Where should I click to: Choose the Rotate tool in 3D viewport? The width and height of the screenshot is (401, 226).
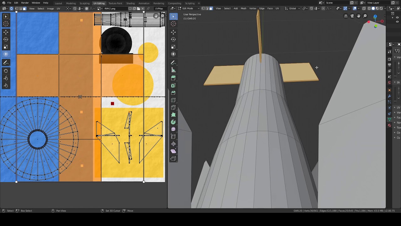click(173, 39)
